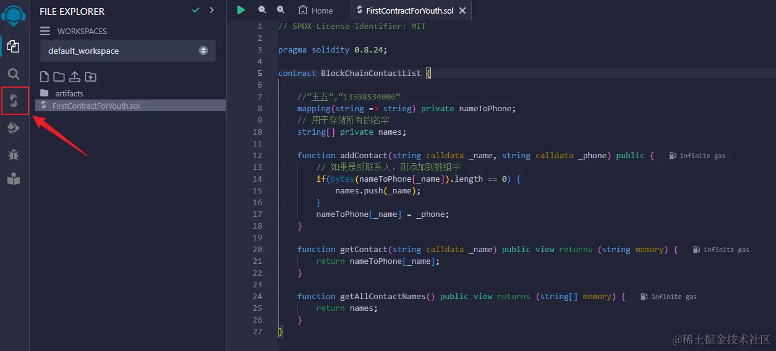Click line number 12 in the gutter
Screen dimensions: 776x351
[257, 156]
